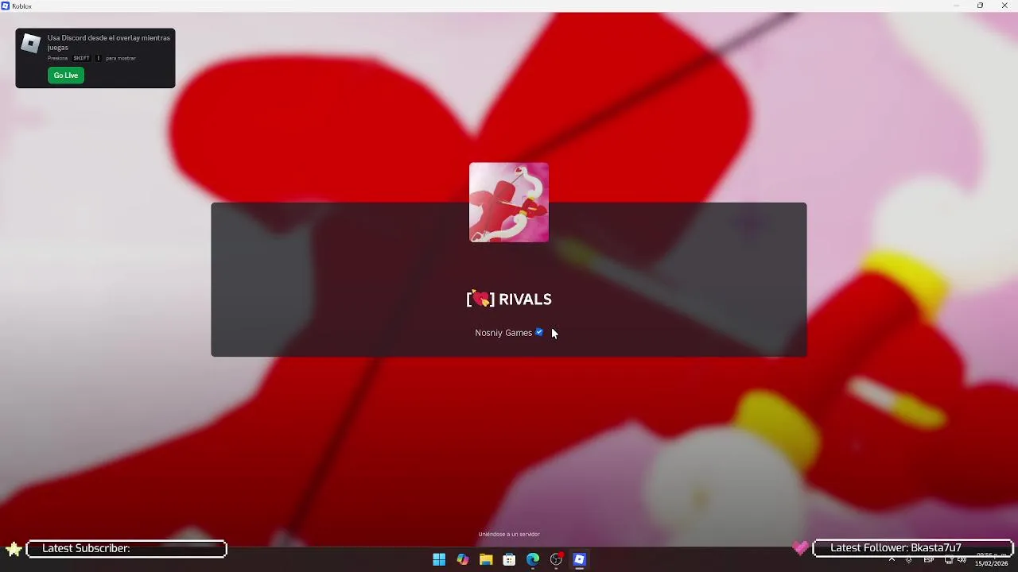
Task: Restore down the Roblox window
Action: click(980, 6)
